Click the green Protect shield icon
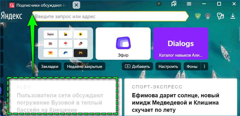Viewport: 240px width, 116px height. coord(198,16)
